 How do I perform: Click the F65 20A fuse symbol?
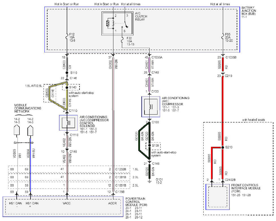[223, 37]
